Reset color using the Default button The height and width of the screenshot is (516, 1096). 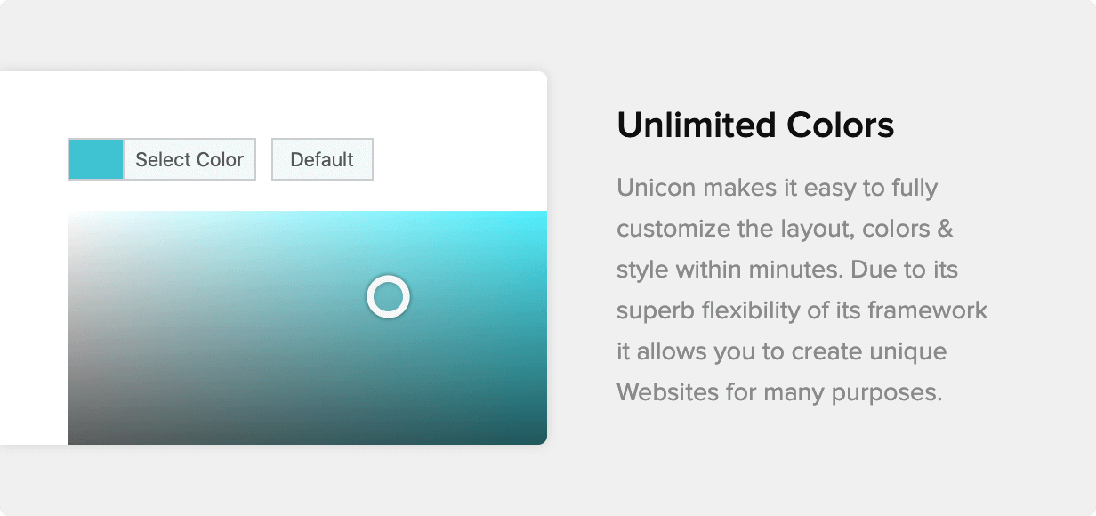(x=322, y=159)
